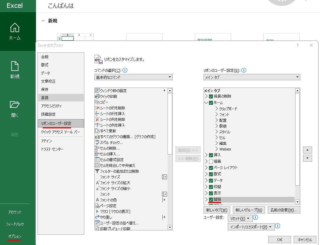Collapse the 新規 section chevron
This screenshot has width=320, height=245.
[43, 21]
